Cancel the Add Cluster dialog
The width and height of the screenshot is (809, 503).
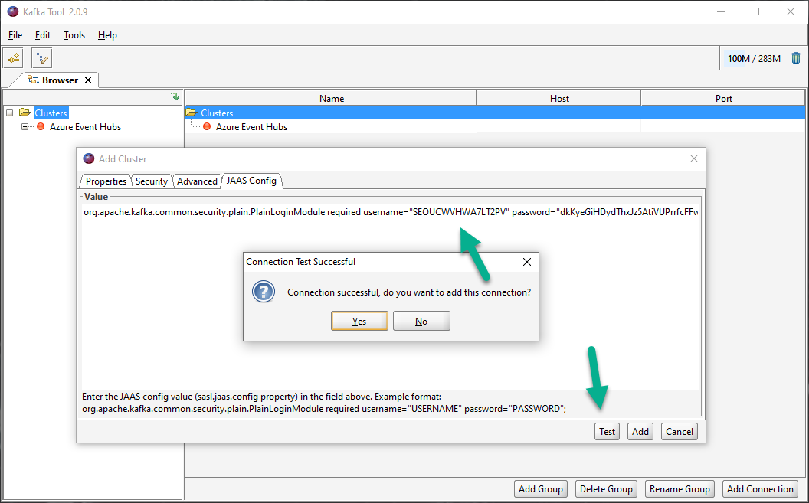pyautogui.click(x=680, y=431)
